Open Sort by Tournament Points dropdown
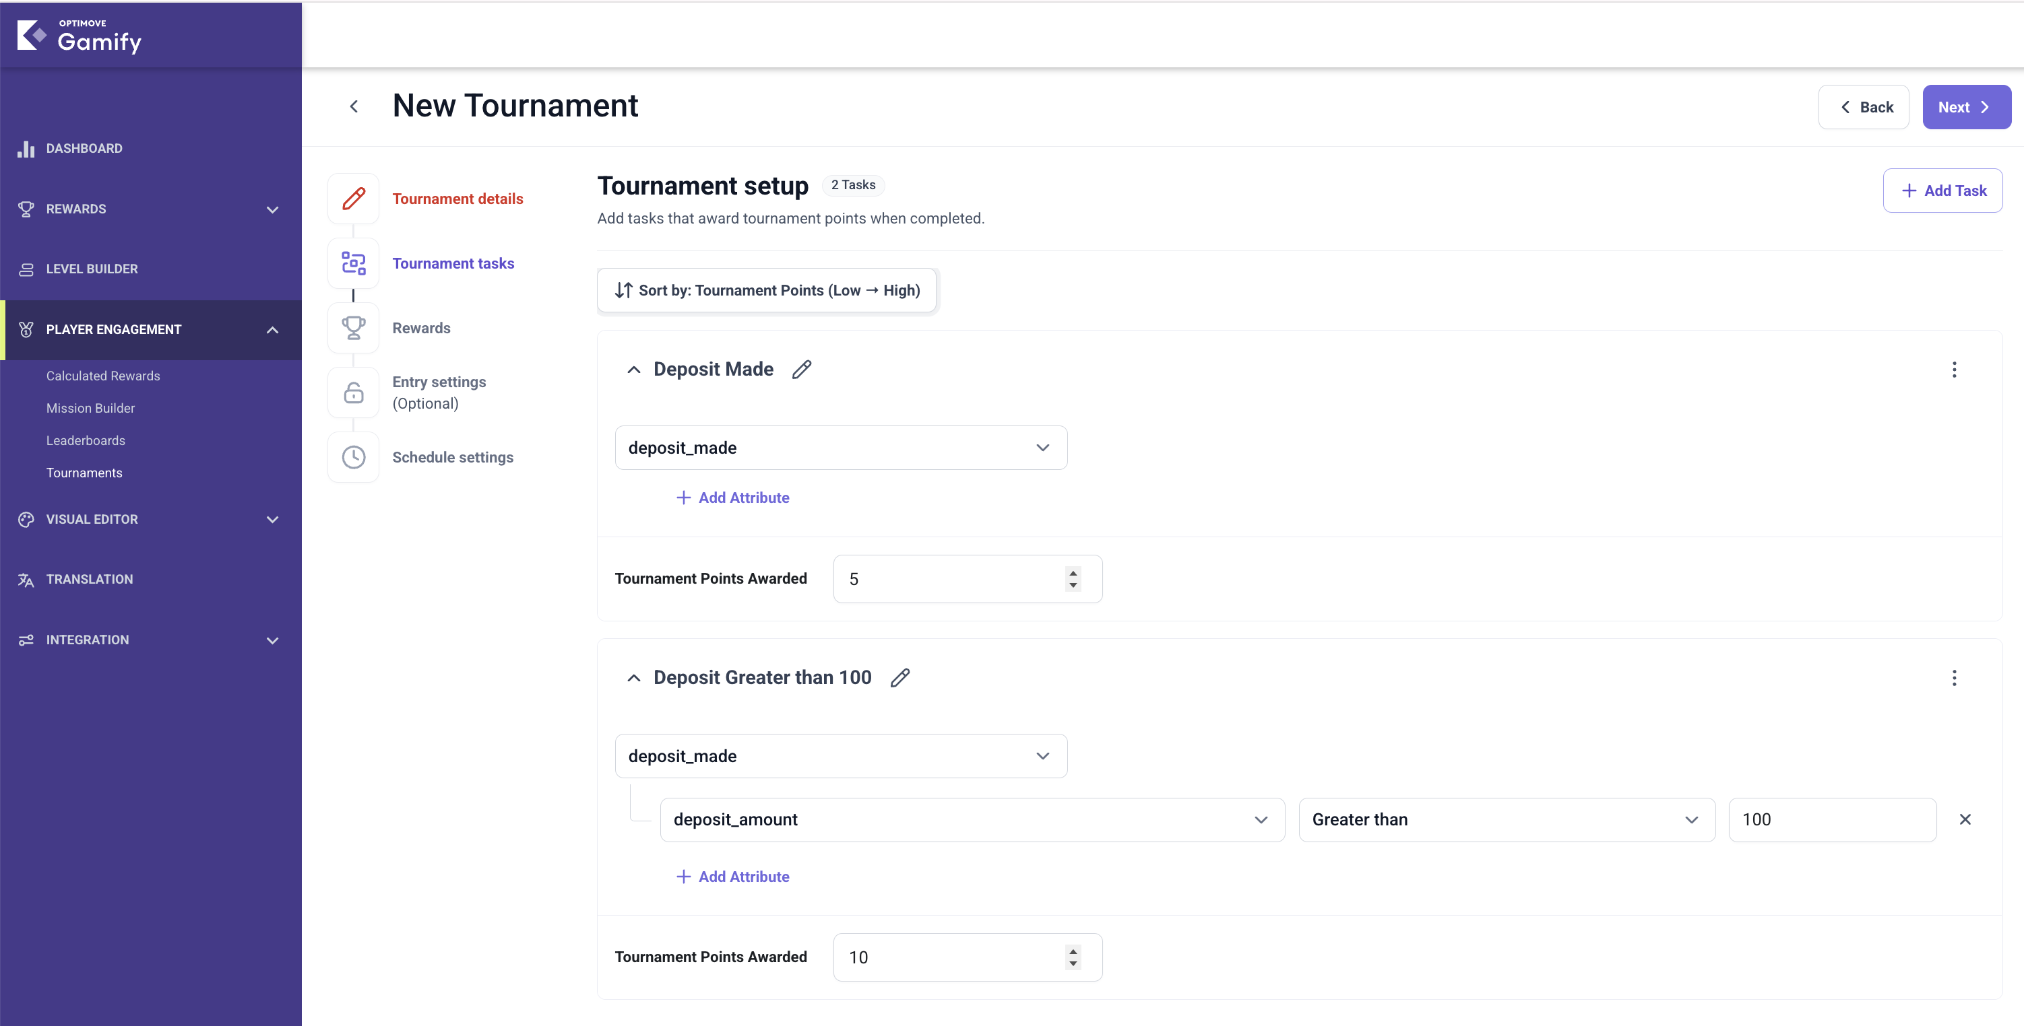 pyautogui.click(x=767, y=290)
